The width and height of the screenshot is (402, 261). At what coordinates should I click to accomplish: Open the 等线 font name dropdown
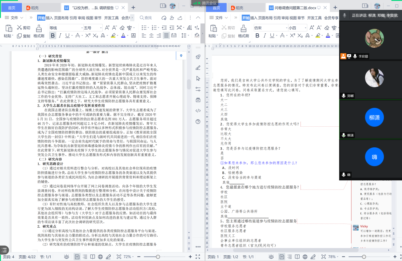coord(81,28)
